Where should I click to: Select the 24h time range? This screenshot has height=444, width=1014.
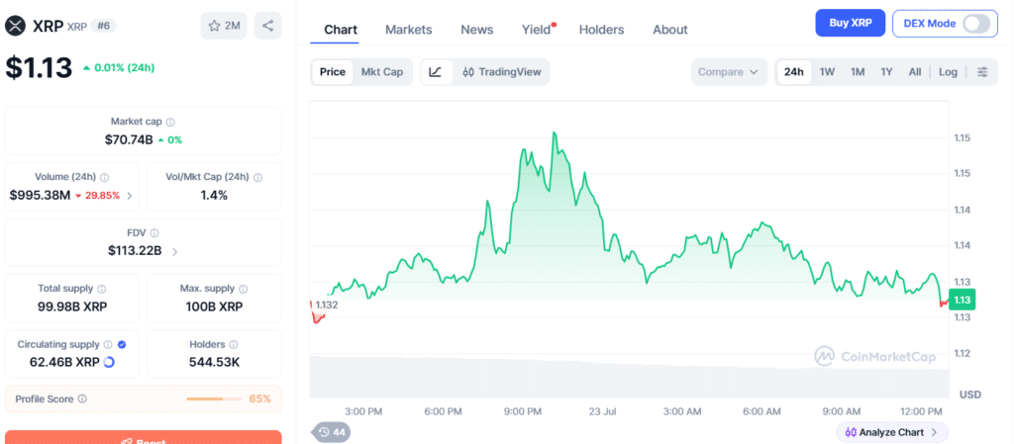(x=793, y=71)
